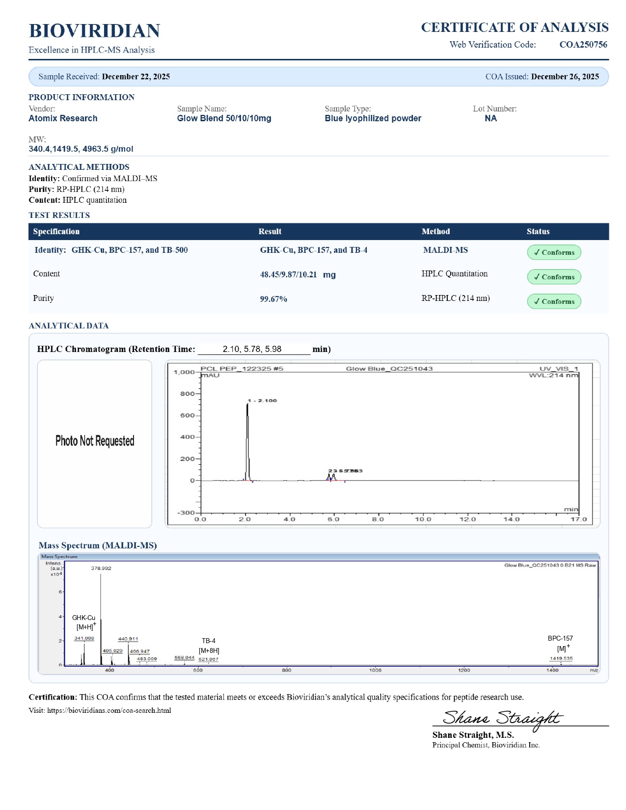Image resolution: width=626 pixels, height=810 pixels.
Task: Click the BIOVIRIDIAN logo heading
Action: click(x=94, y=30)
